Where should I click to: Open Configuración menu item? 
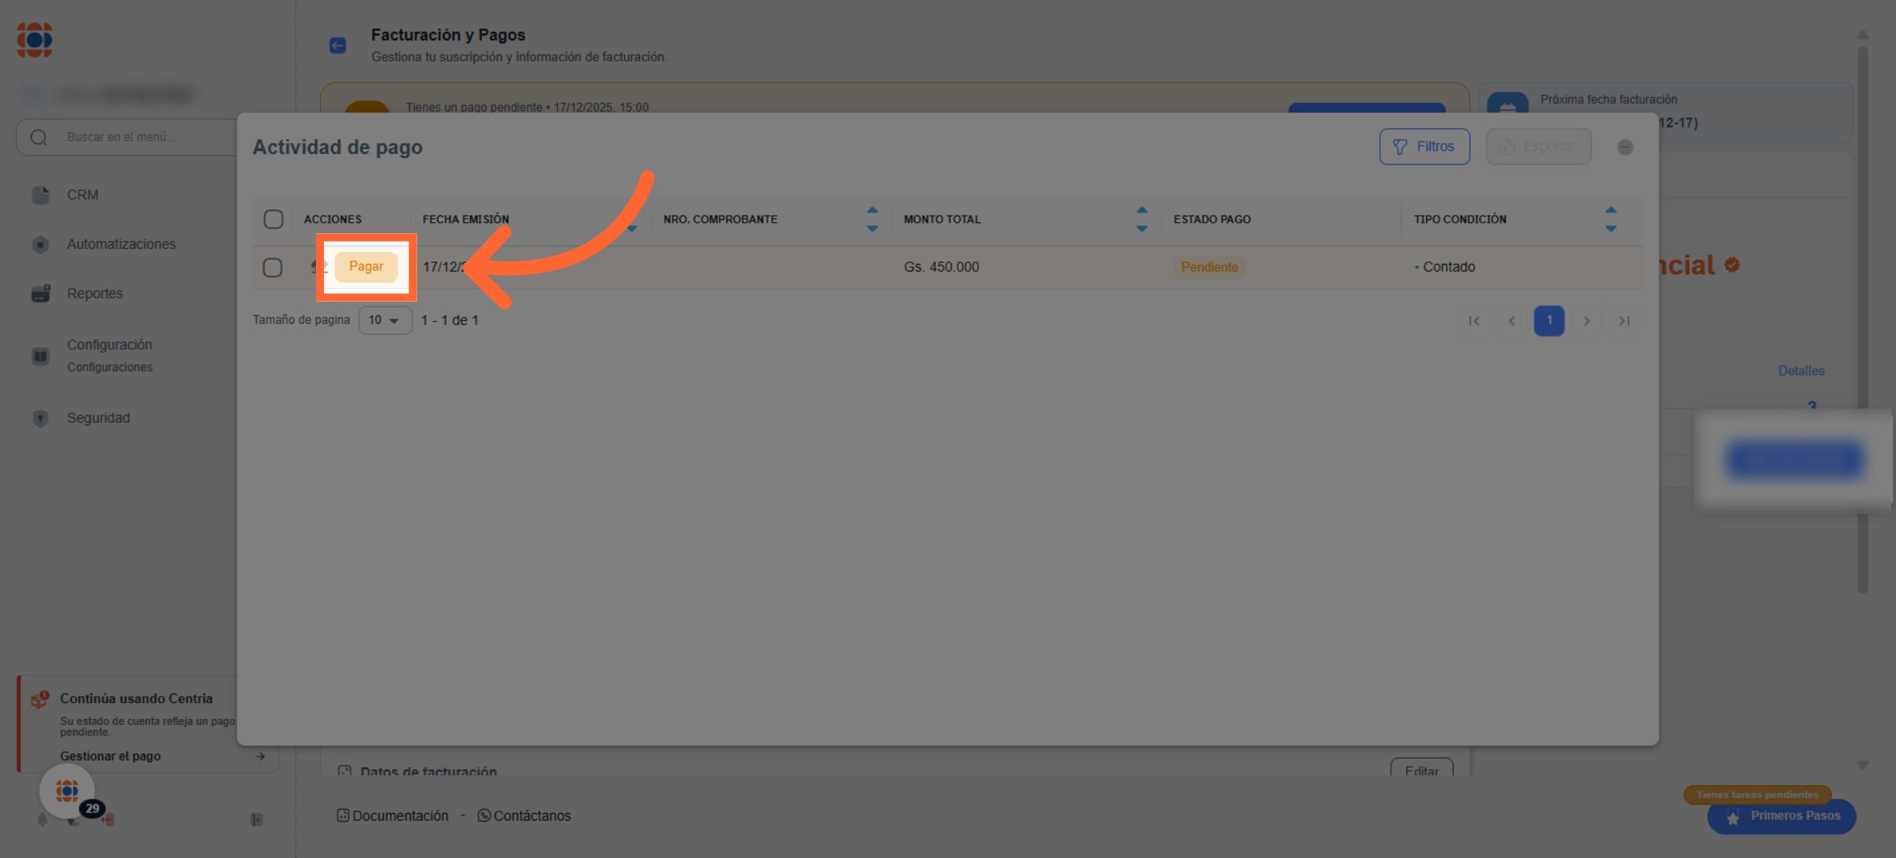pos(109,345)
